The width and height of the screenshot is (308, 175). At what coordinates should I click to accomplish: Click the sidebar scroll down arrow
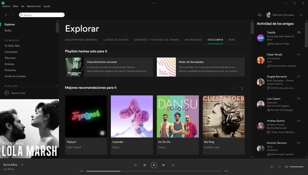click(57, 85)
